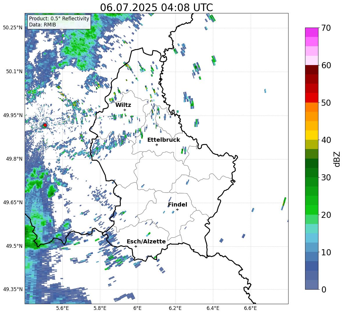
Task: Pick the bright red colorbar segment above 50
Action: [311, 98]
